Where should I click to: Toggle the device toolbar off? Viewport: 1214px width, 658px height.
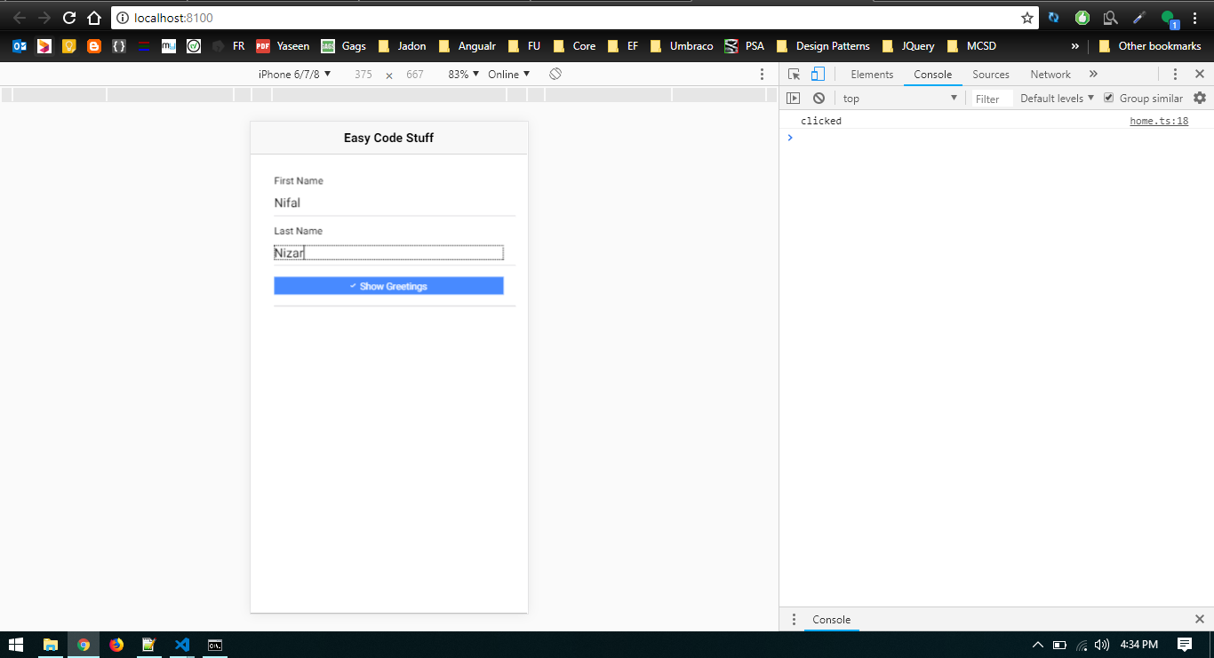[818, 75]
